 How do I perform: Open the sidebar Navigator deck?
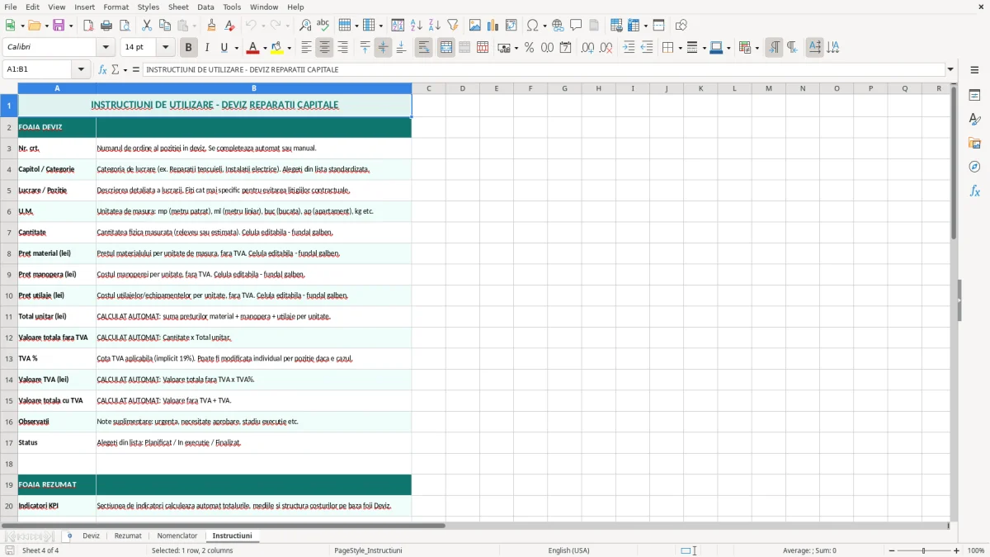[974, 167]
